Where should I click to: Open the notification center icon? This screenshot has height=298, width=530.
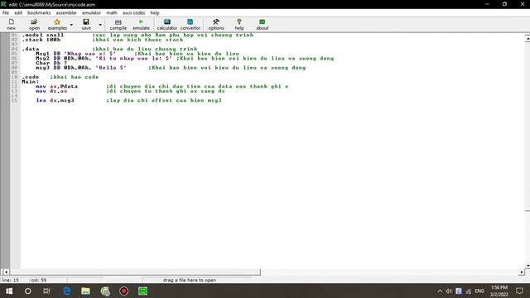coord(519,291)
